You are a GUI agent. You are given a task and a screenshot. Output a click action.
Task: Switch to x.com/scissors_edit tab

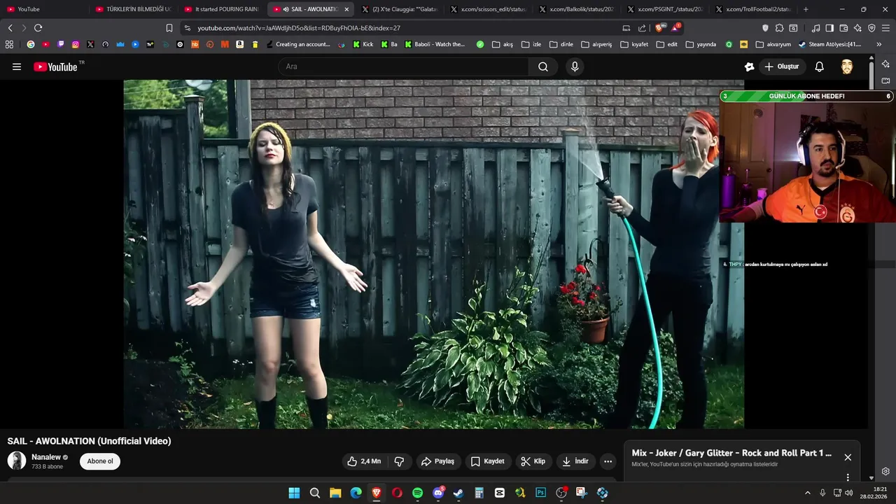488,9
